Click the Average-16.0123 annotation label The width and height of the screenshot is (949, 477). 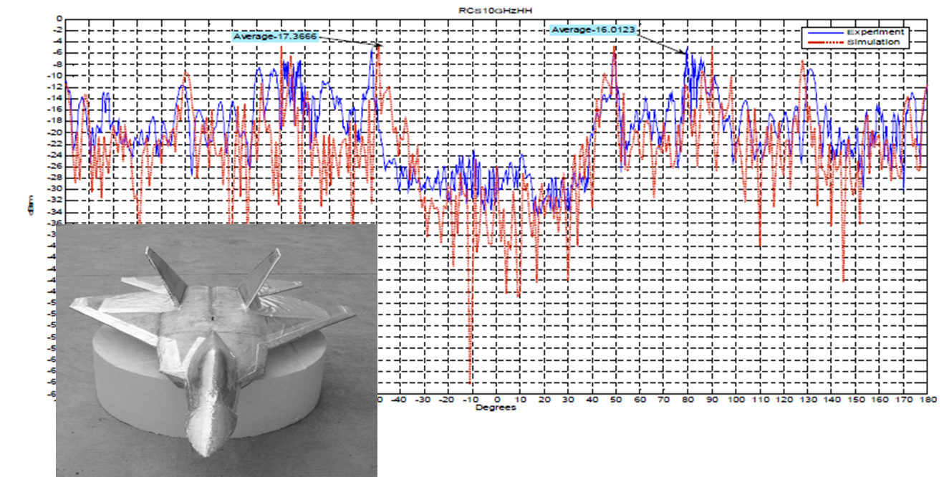(592, 30)
